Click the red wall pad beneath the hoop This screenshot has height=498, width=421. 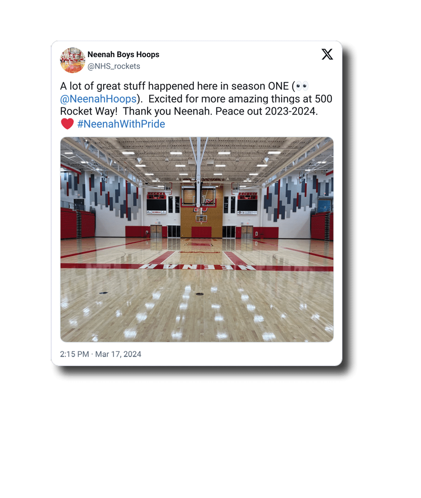[x=201, y=232]
